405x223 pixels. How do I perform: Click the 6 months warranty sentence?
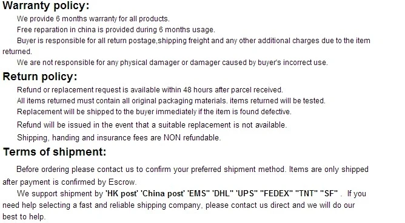click(93, 19)
